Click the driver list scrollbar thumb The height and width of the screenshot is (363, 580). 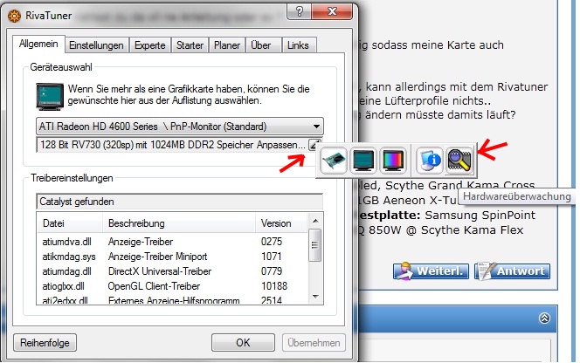[314, 245]
